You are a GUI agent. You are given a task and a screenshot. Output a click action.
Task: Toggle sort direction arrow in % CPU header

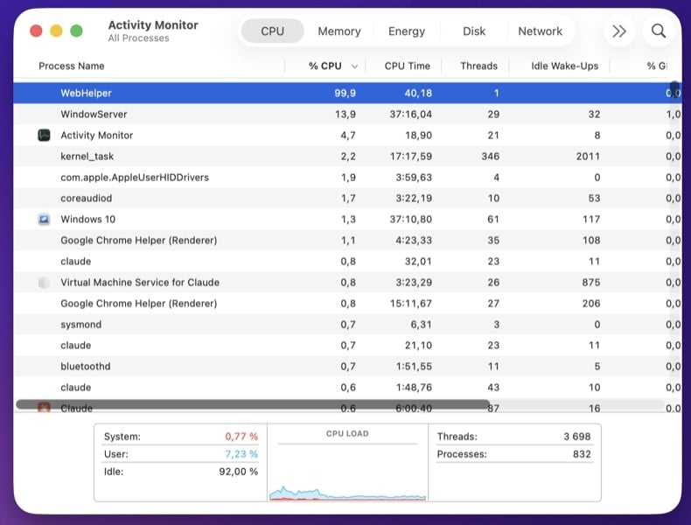(x=354, y=66)
